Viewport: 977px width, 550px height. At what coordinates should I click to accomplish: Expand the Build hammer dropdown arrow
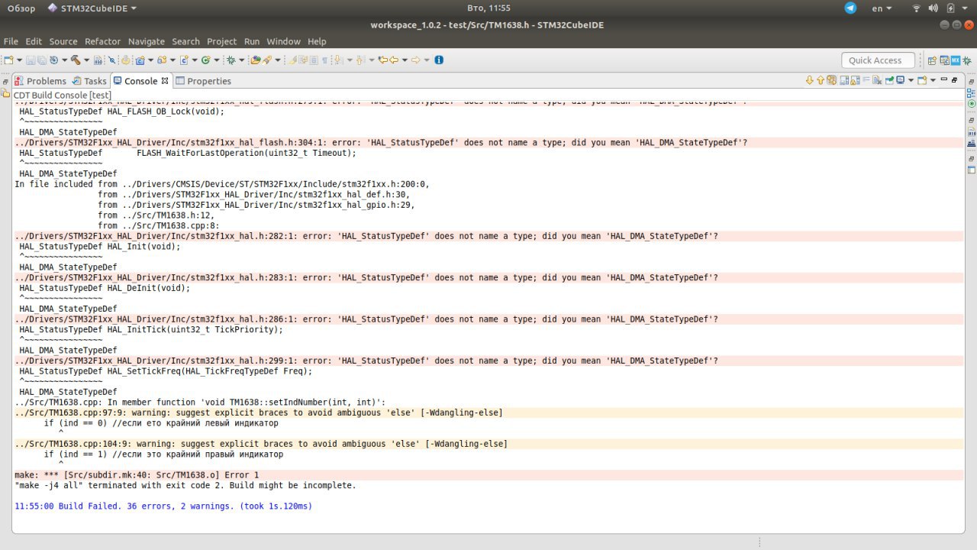(x=87, y=60)
